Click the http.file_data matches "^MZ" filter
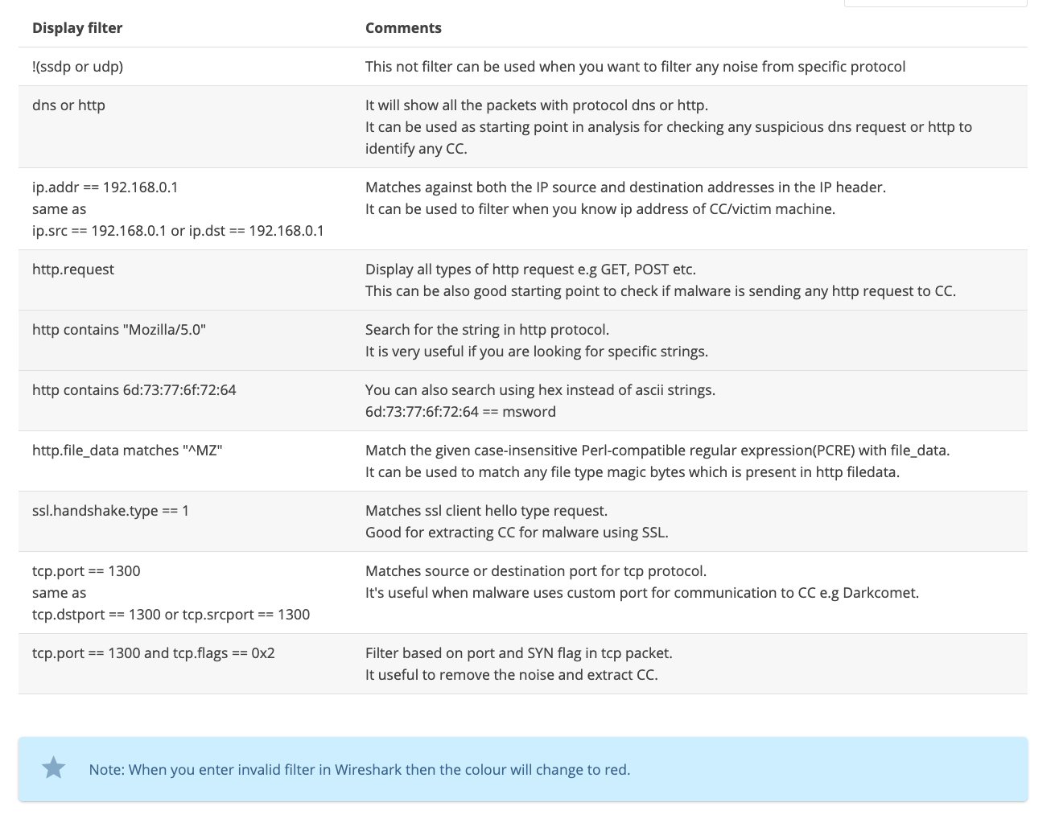 pyautogui.click(x=127, y=451)
